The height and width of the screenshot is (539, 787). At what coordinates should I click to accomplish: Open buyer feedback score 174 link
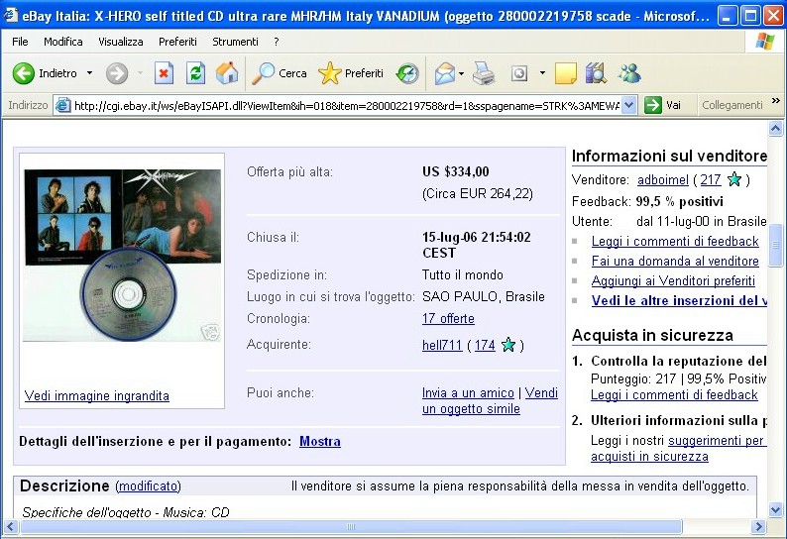coord(485,345)
